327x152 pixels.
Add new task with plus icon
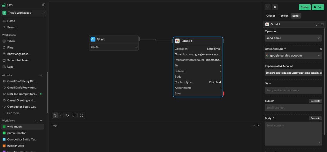(41, 75)
